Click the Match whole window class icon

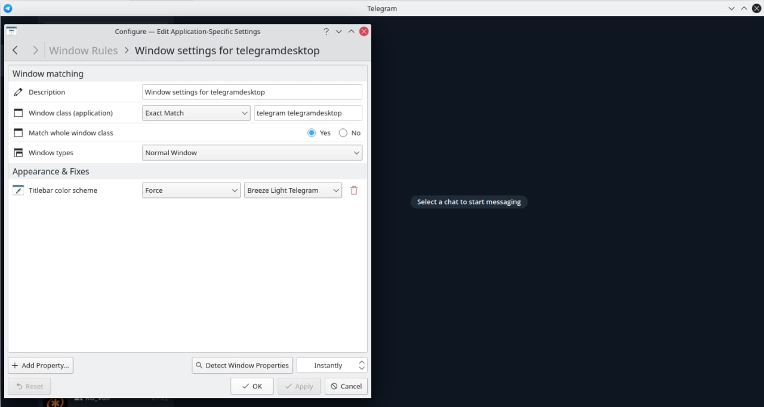pos(18,132)
